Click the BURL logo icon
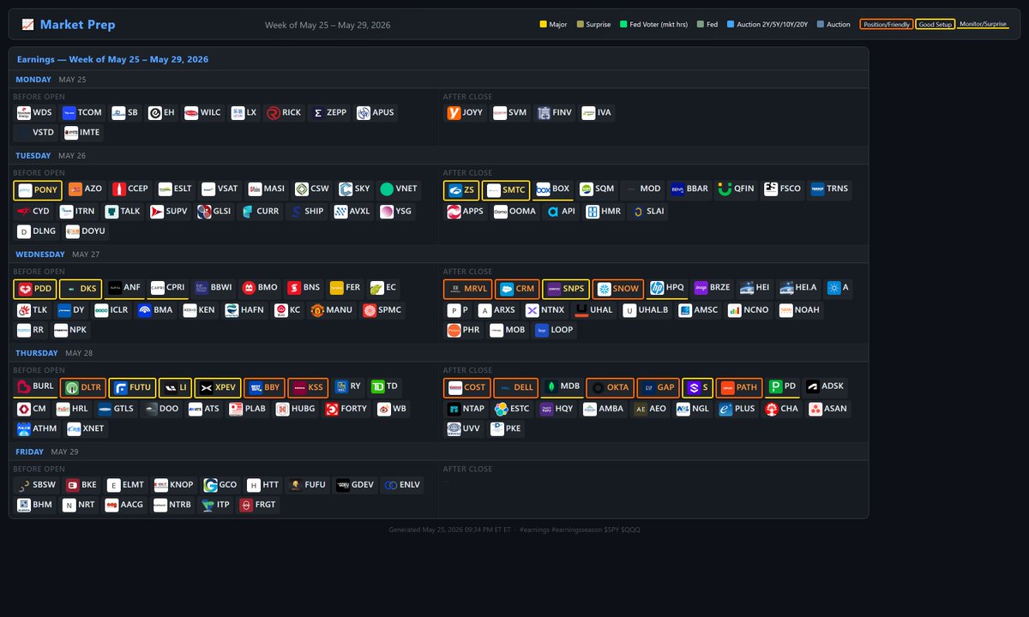The width and height of the screenshot is (1029, 617). click(23, 386)
